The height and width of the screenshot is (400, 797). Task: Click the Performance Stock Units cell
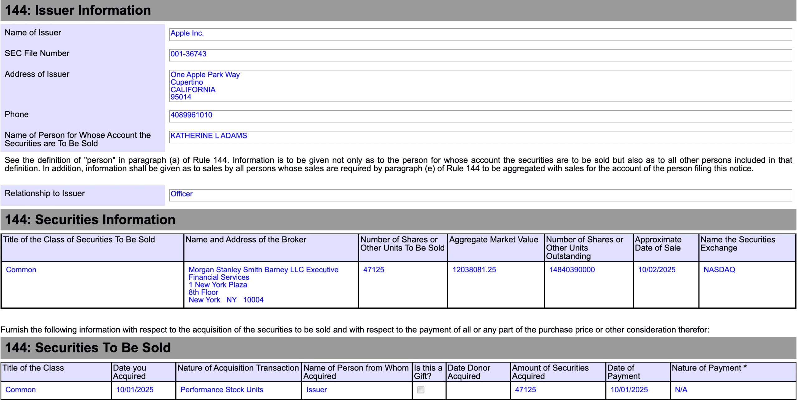(x=222, y=390)
